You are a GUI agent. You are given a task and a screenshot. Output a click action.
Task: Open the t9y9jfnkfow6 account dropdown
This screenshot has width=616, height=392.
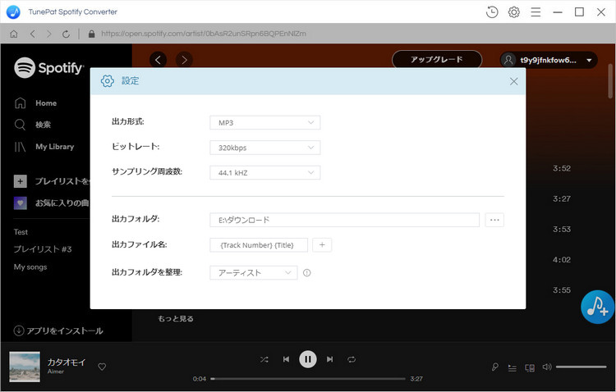click(549, 60)
